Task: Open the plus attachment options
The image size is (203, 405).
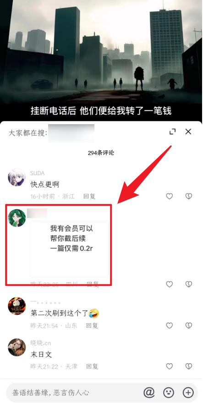Action: coord(188,393)
